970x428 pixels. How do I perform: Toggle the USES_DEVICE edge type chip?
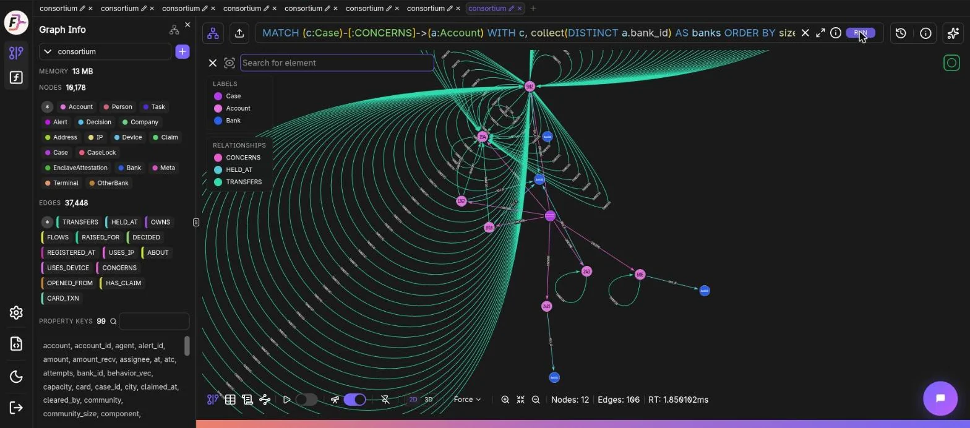66,268
